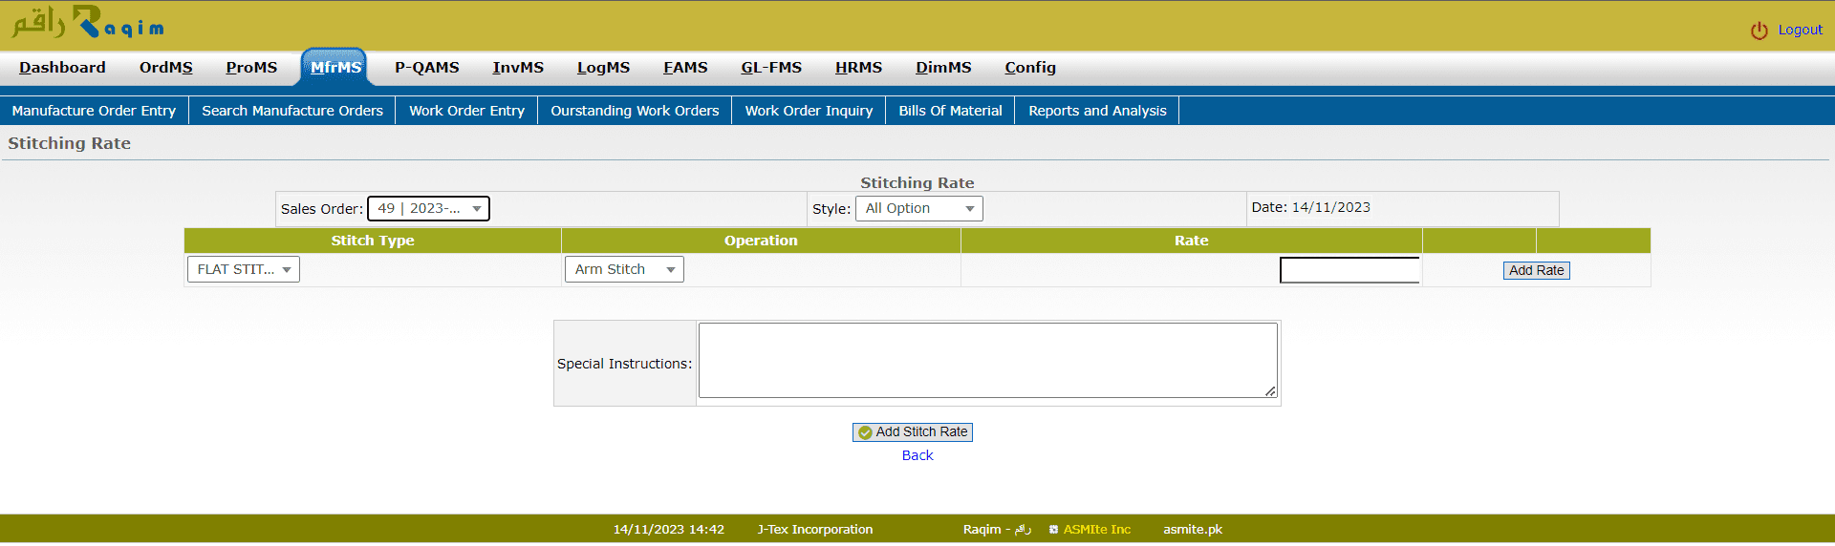The height and width of the screenshot is (546, 1835).
Task: Open the Stitch Type dropdown
Action: pyautogui.click(x=243, y=269)
